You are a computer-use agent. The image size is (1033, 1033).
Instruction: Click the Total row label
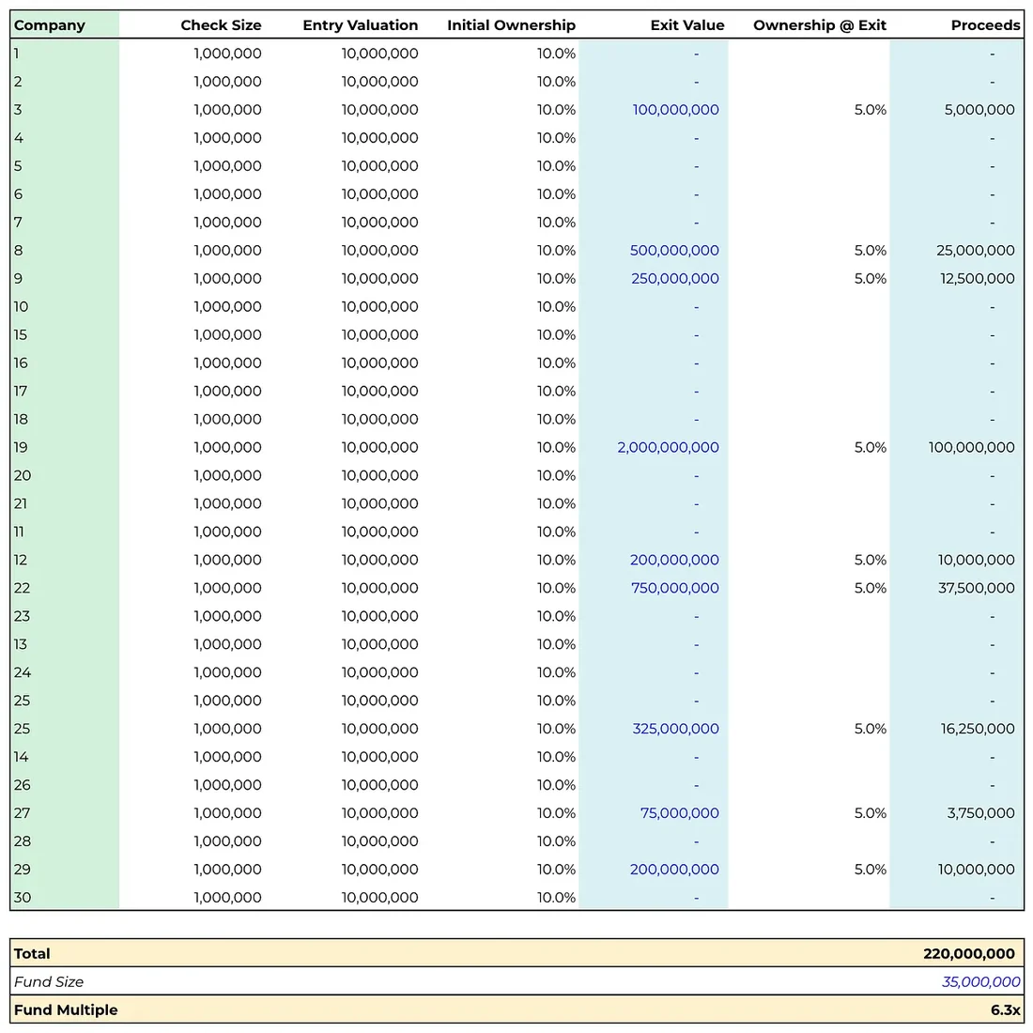point(32,953)
